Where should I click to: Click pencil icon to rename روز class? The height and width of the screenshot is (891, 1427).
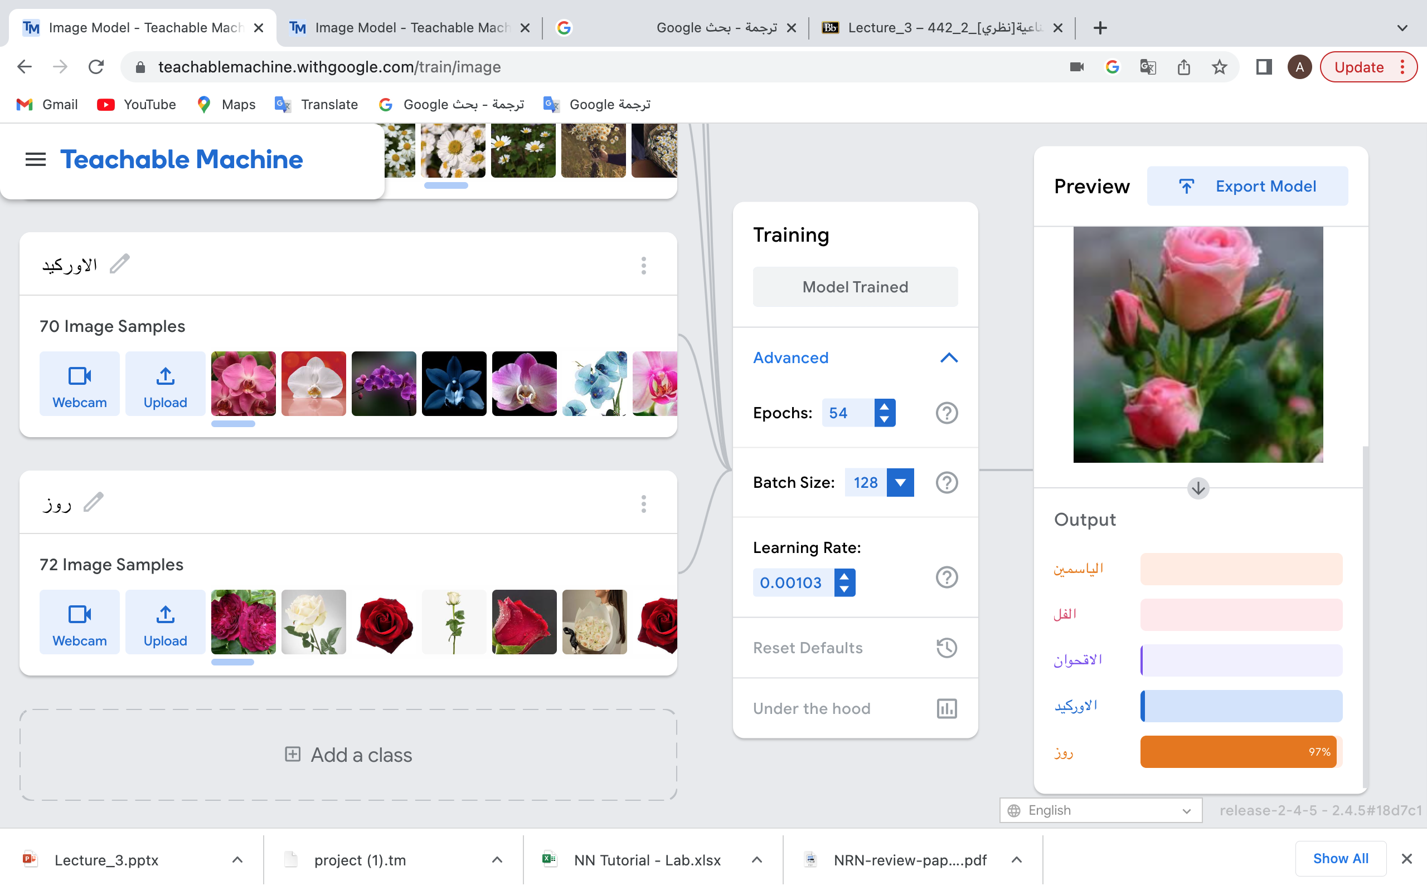pos(93,502)
